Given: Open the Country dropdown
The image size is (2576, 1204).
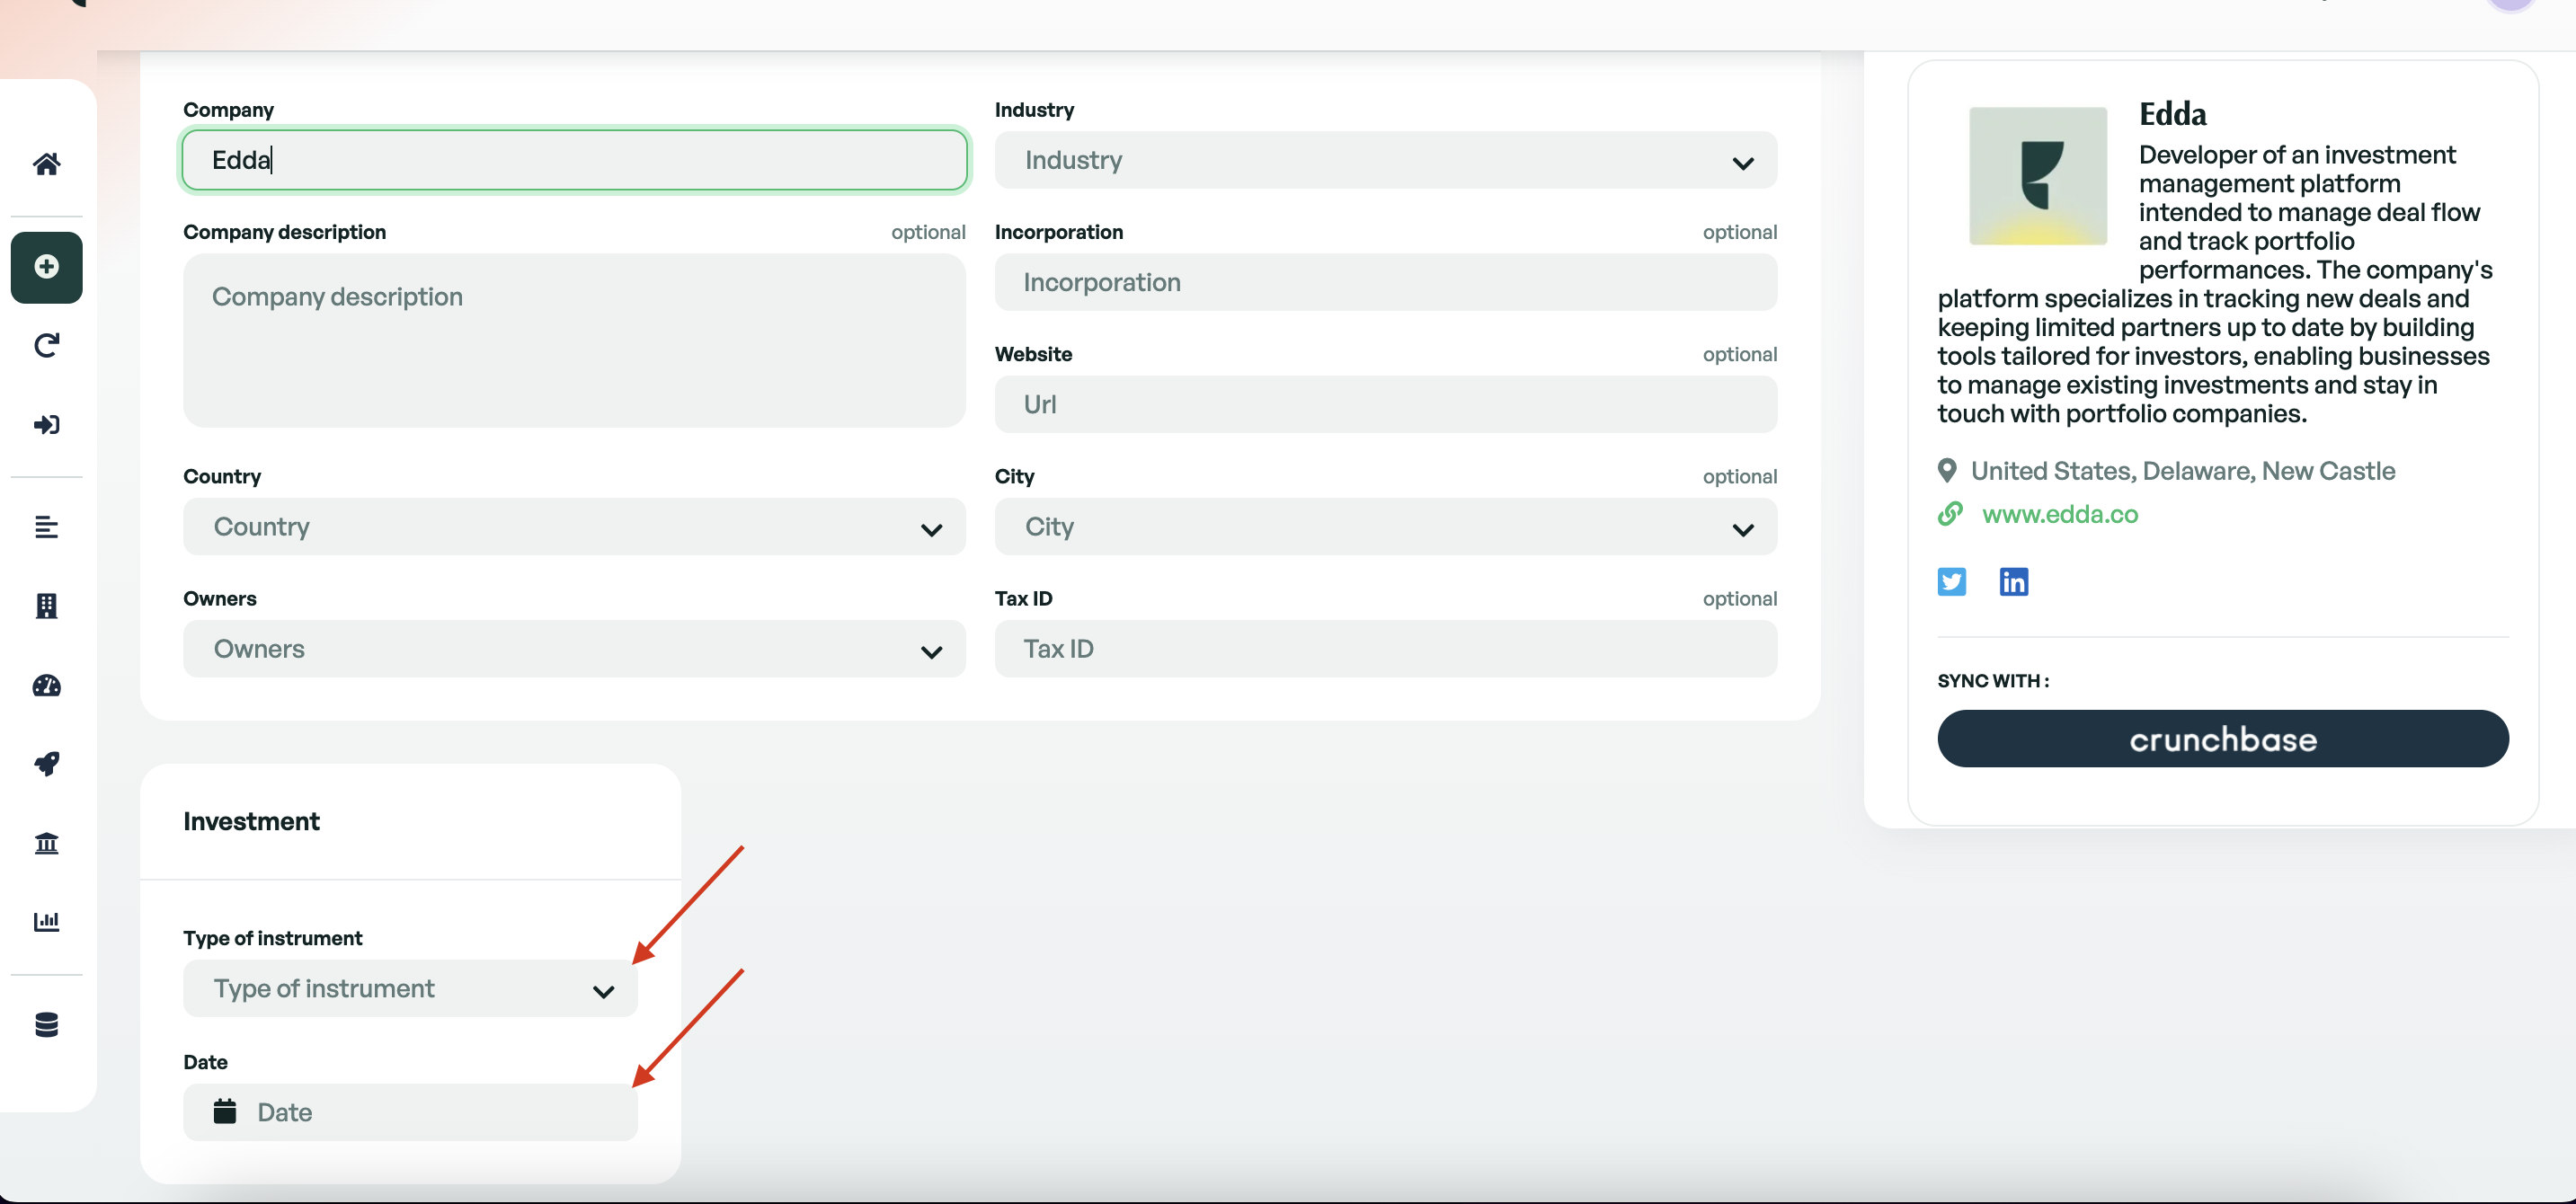Looking at the screenshot, I should [574, 527].
